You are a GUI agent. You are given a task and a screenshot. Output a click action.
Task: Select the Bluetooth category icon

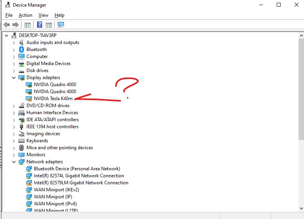pyautogui.click(x=22, y=49)
